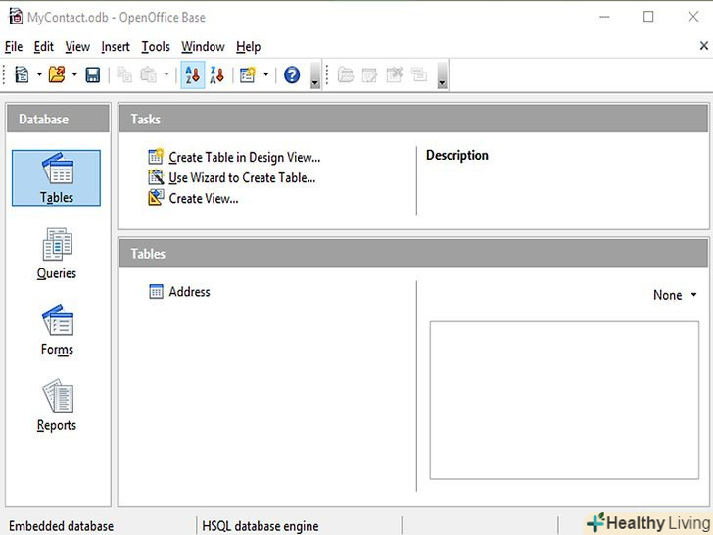
Task: Open the Edit menu
Action: (44, 46)
